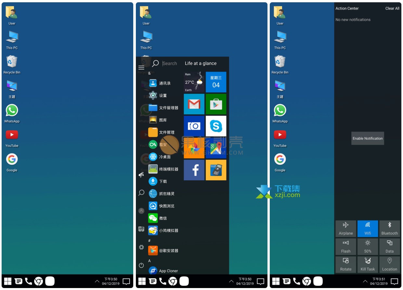Open messages icon in the plain desktop taskbar

[19, 281]
